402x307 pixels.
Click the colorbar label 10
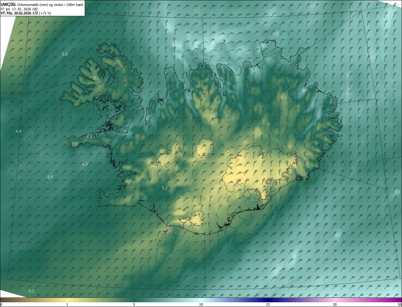point(201,304)
